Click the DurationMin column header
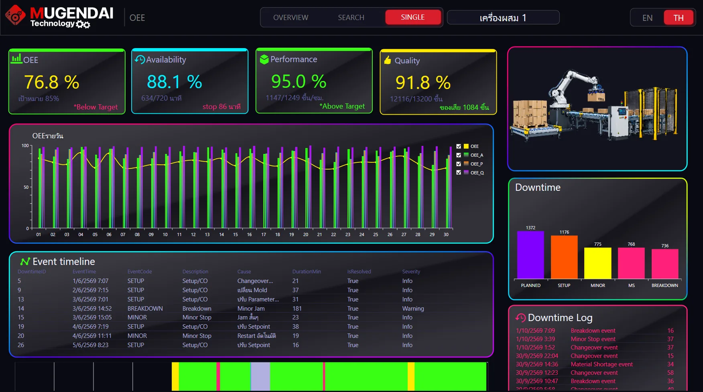703x392 pixels. pos(307,272)
